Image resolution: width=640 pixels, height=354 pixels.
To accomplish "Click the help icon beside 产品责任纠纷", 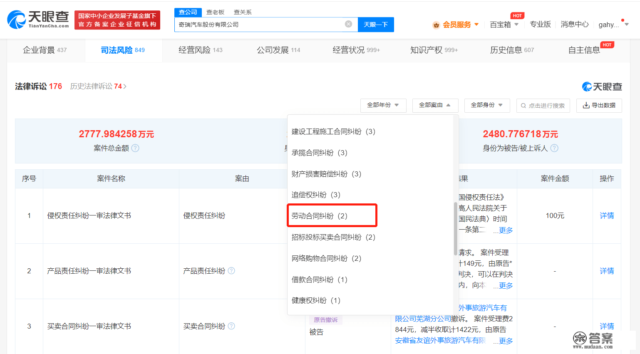I will pos(231,271).
